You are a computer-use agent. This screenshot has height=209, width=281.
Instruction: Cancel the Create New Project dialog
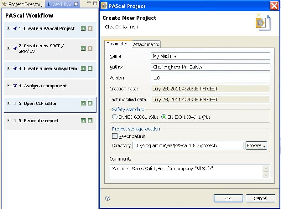[x=260, y=198]
